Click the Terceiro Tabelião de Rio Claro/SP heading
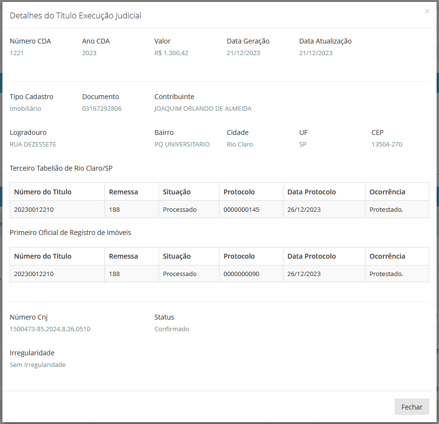The height and width of the screenshot is (424, 439). coord(61,168)
